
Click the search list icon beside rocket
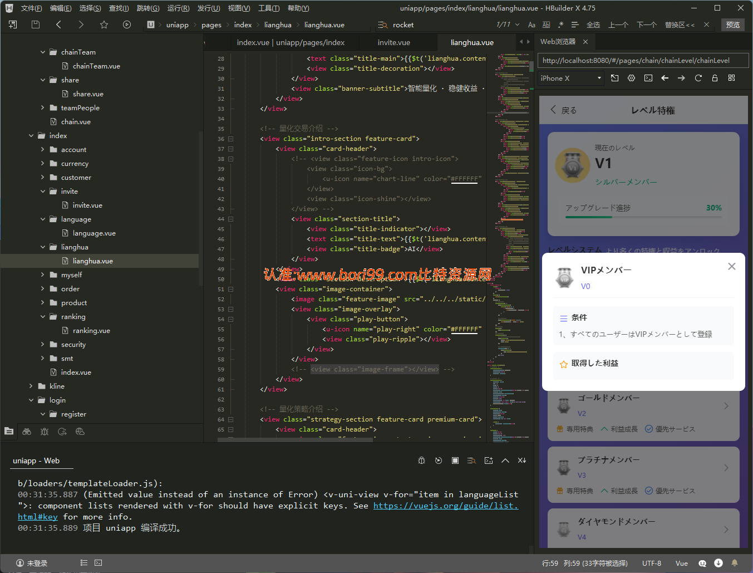point(383,25)
